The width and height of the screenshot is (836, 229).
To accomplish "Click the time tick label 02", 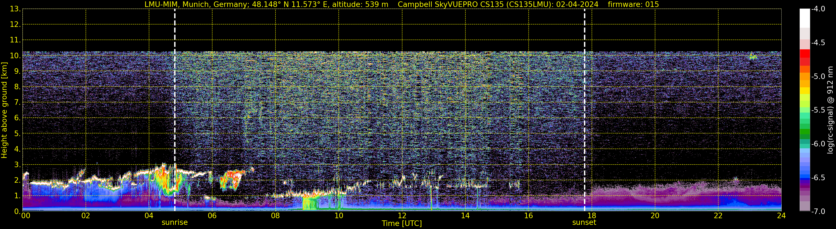I will [86, 216].
